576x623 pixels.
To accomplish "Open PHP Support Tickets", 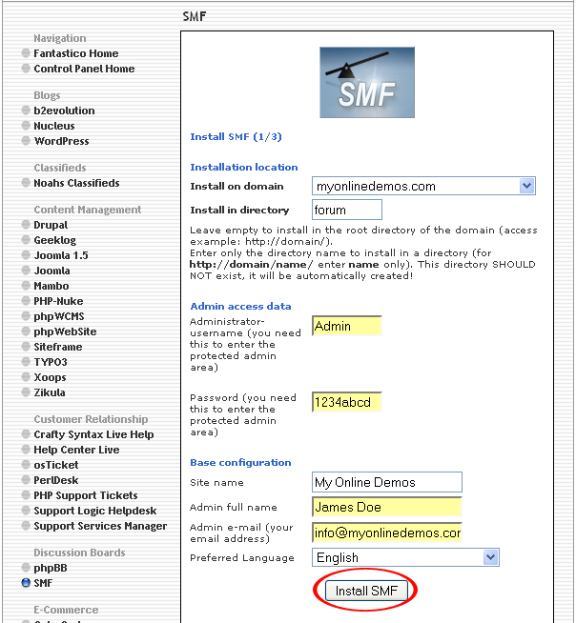I will [86, 495].
